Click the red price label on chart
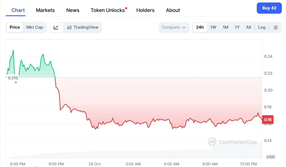The image size is (286, 167). pos(267,119)
